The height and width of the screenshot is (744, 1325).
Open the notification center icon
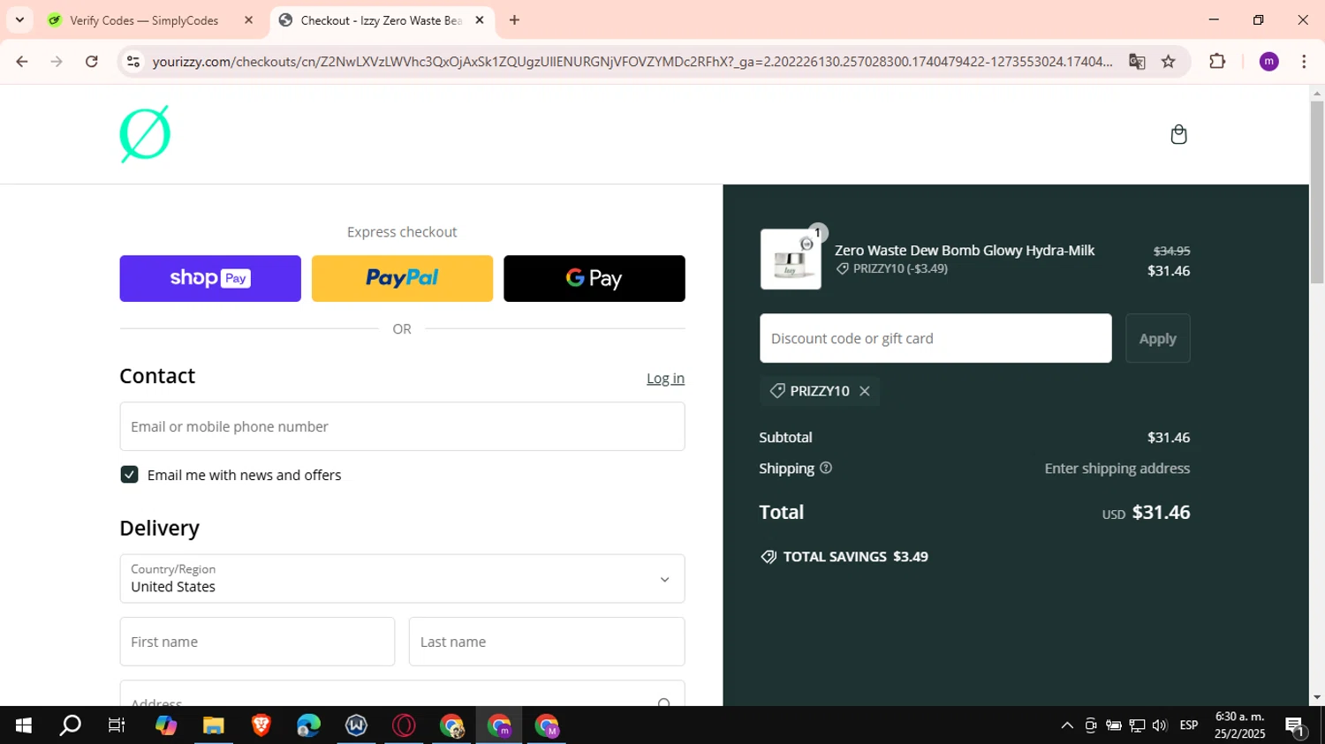pos(1295,726)
